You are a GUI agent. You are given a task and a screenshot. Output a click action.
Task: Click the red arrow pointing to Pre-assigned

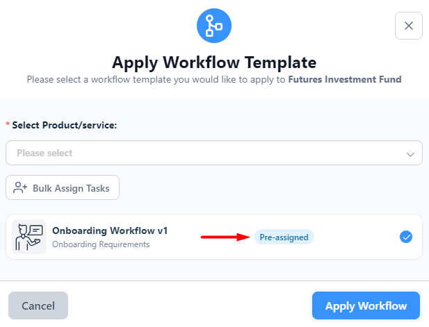coord(225,237)
